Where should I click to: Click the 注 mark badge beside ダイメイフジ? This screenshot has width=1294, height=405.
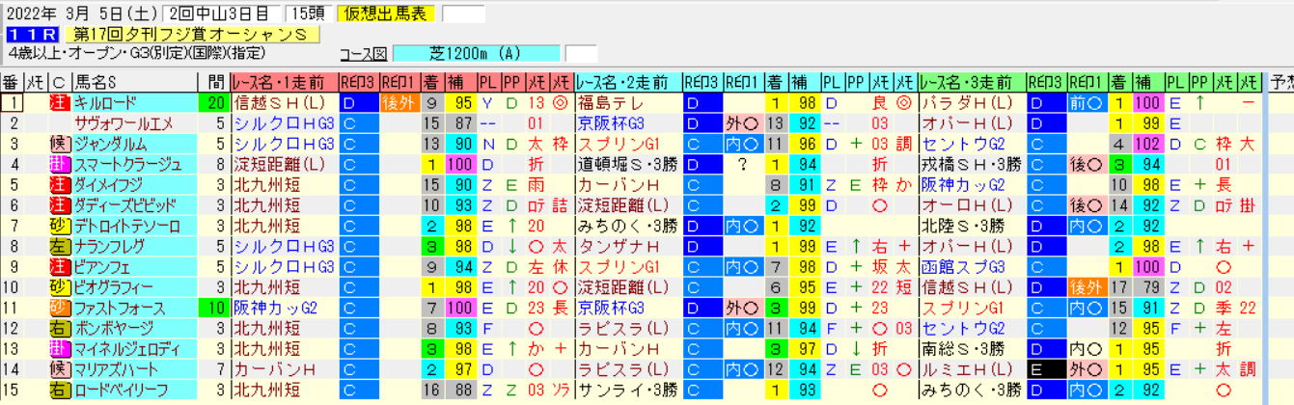(x=58, y=184)
